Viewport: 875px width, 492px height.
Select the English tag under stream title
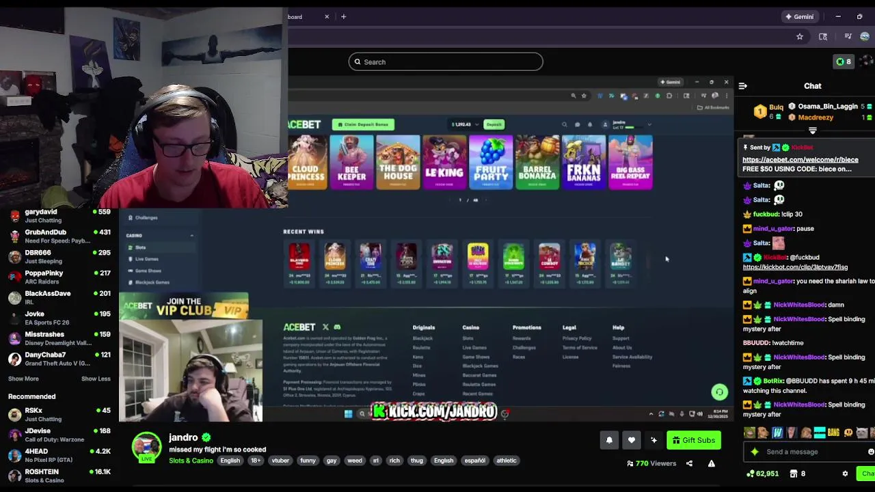click(230, 461)
